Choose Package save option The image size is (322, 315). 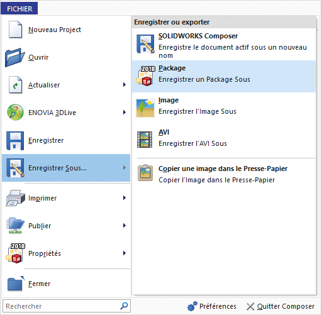coord(224,76)
